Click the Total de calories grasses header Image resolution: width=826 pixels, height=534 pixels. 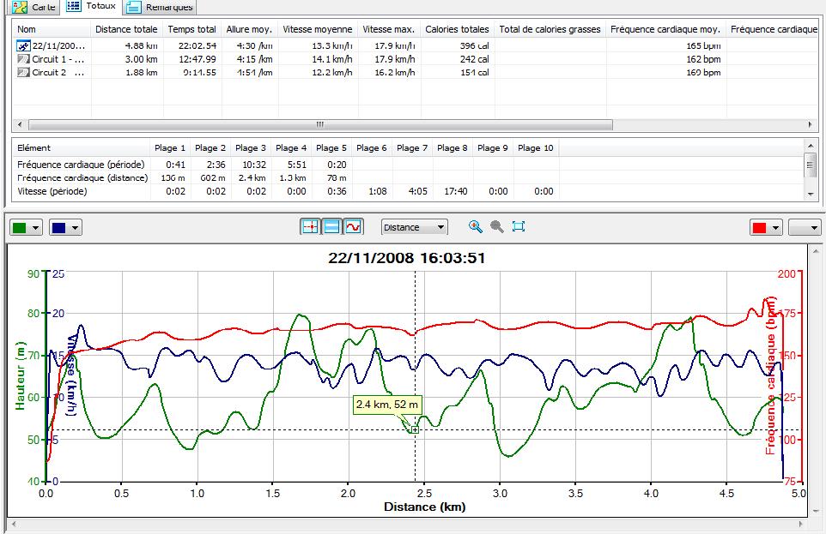coord(550,29)
